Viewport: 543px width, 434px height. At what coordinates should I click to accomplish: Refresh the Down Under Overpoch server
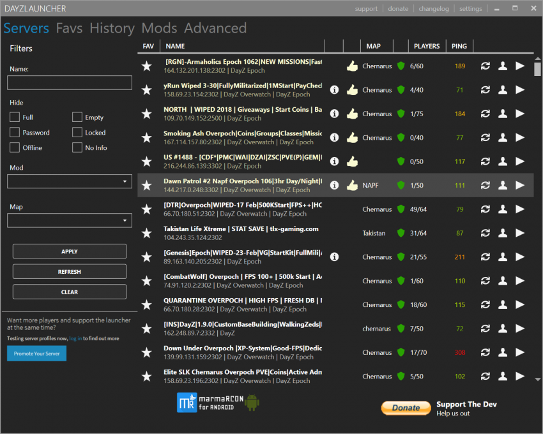coord(485,353)
